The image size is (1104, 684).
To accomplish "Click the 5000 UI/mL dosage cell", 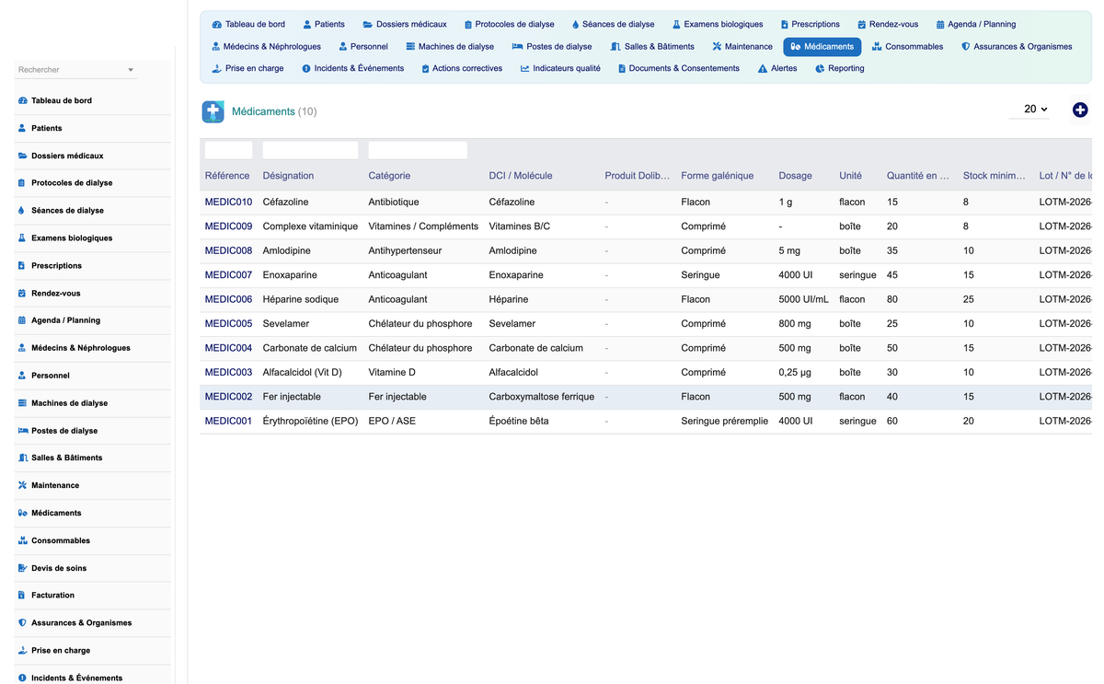I will pos(803,299).
